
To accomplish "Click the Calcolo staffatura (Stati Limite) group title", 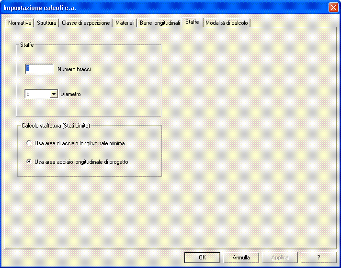I will point(56,125).
